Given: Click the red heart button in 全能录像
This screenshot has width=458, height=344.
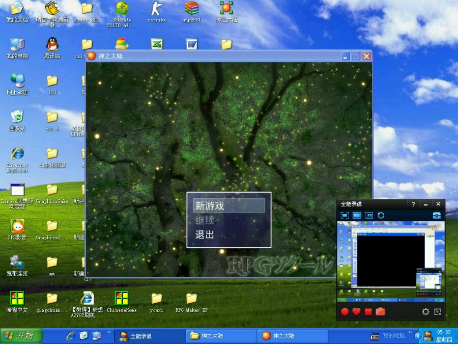Looking at the screenshot, I should pos(356,312).
